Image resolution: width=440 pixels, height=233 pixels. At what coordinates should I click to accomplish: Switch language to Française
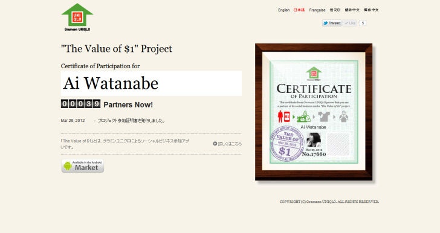tap(317, 10)
